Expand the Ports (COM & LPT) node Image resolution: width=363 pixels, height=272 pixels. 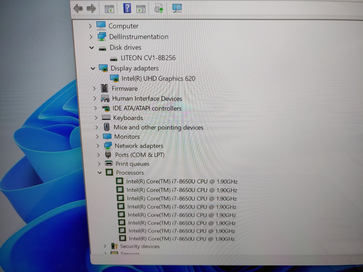coord(99,155)
